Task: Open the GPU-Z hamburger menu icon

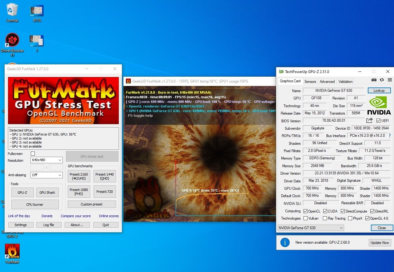Action: 390,80
